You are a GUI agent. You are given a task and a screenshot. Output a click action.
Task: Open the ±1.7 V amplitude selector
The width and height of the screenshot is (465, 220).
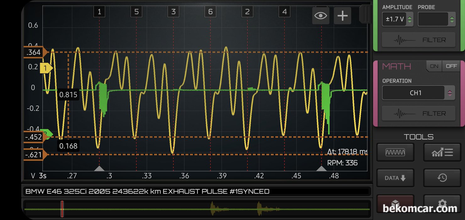click(x=397, y=19)
